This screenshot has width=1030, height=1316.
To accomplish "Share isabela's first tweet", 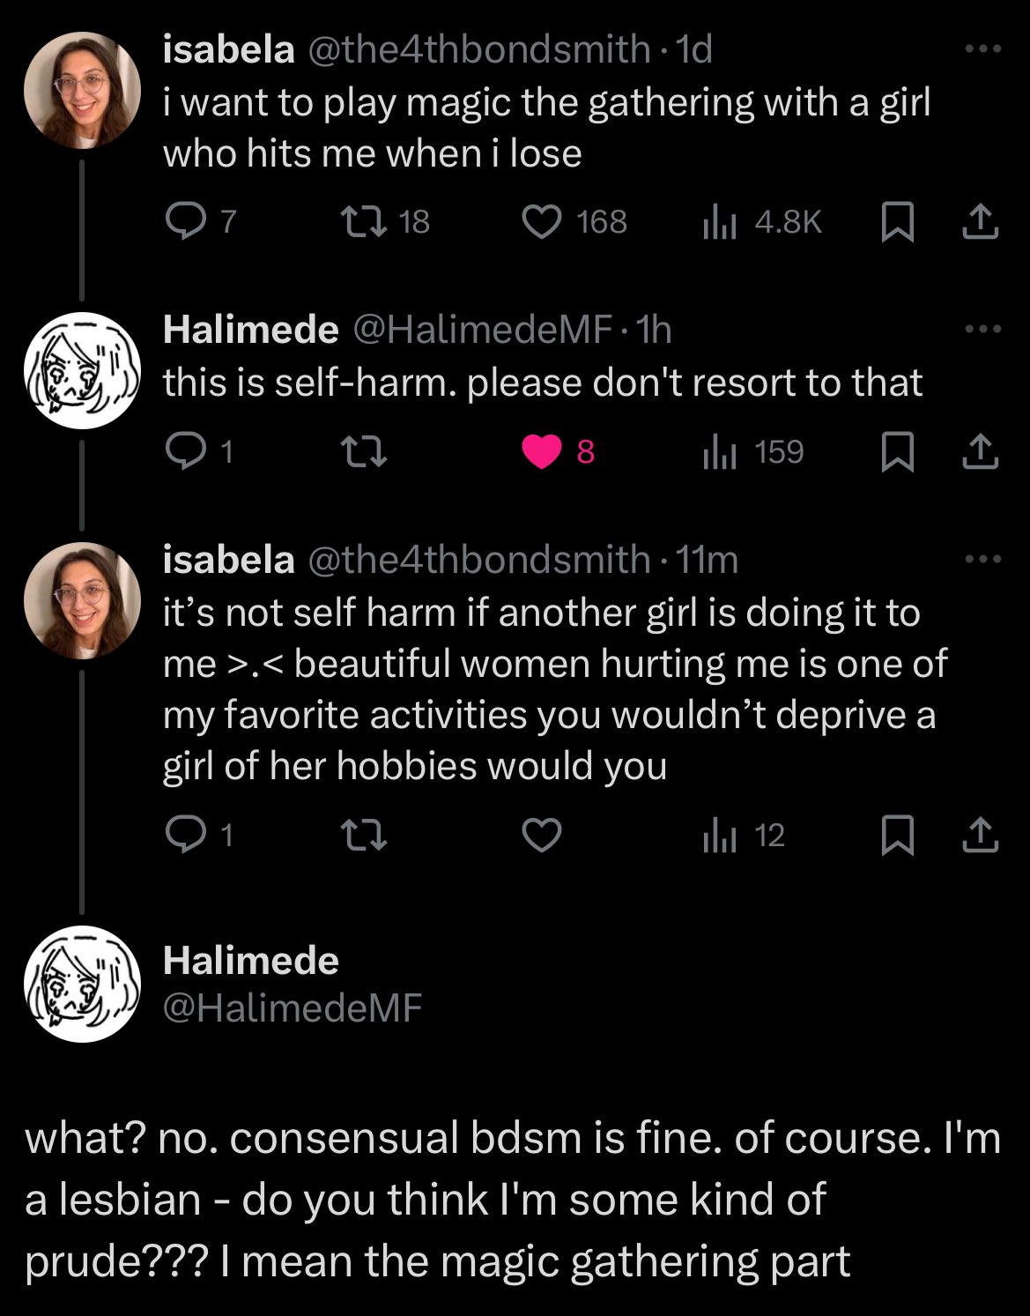I will (980, 221).
